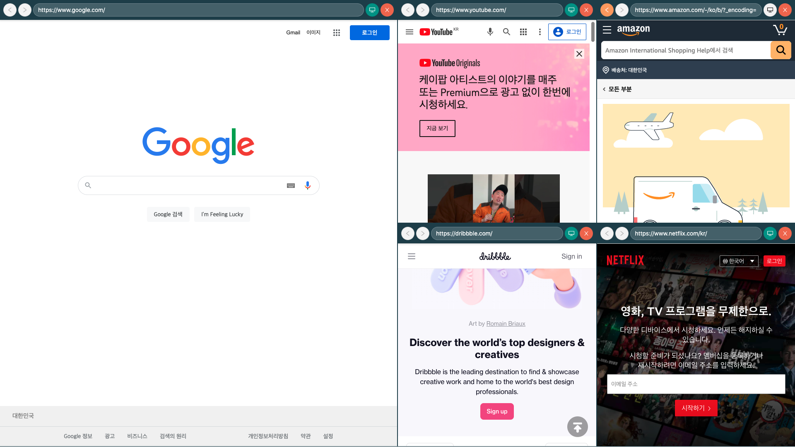Open Amazon hamburger menu
Viewport: 795px width, 447px height.
(607, 30)
